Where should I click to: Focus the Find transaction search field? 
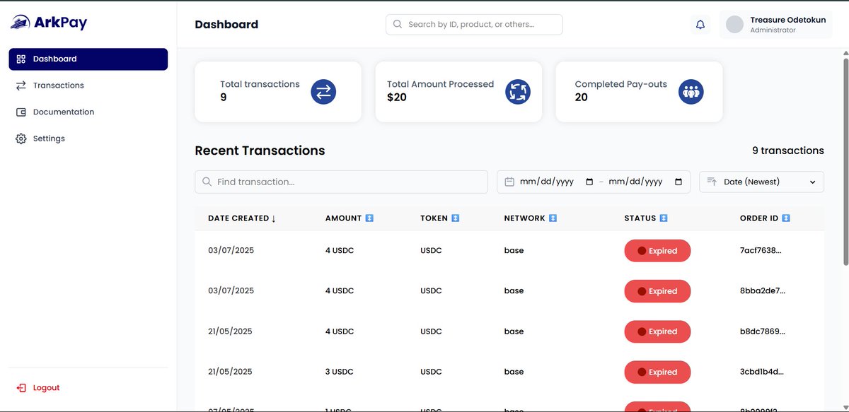341,182
